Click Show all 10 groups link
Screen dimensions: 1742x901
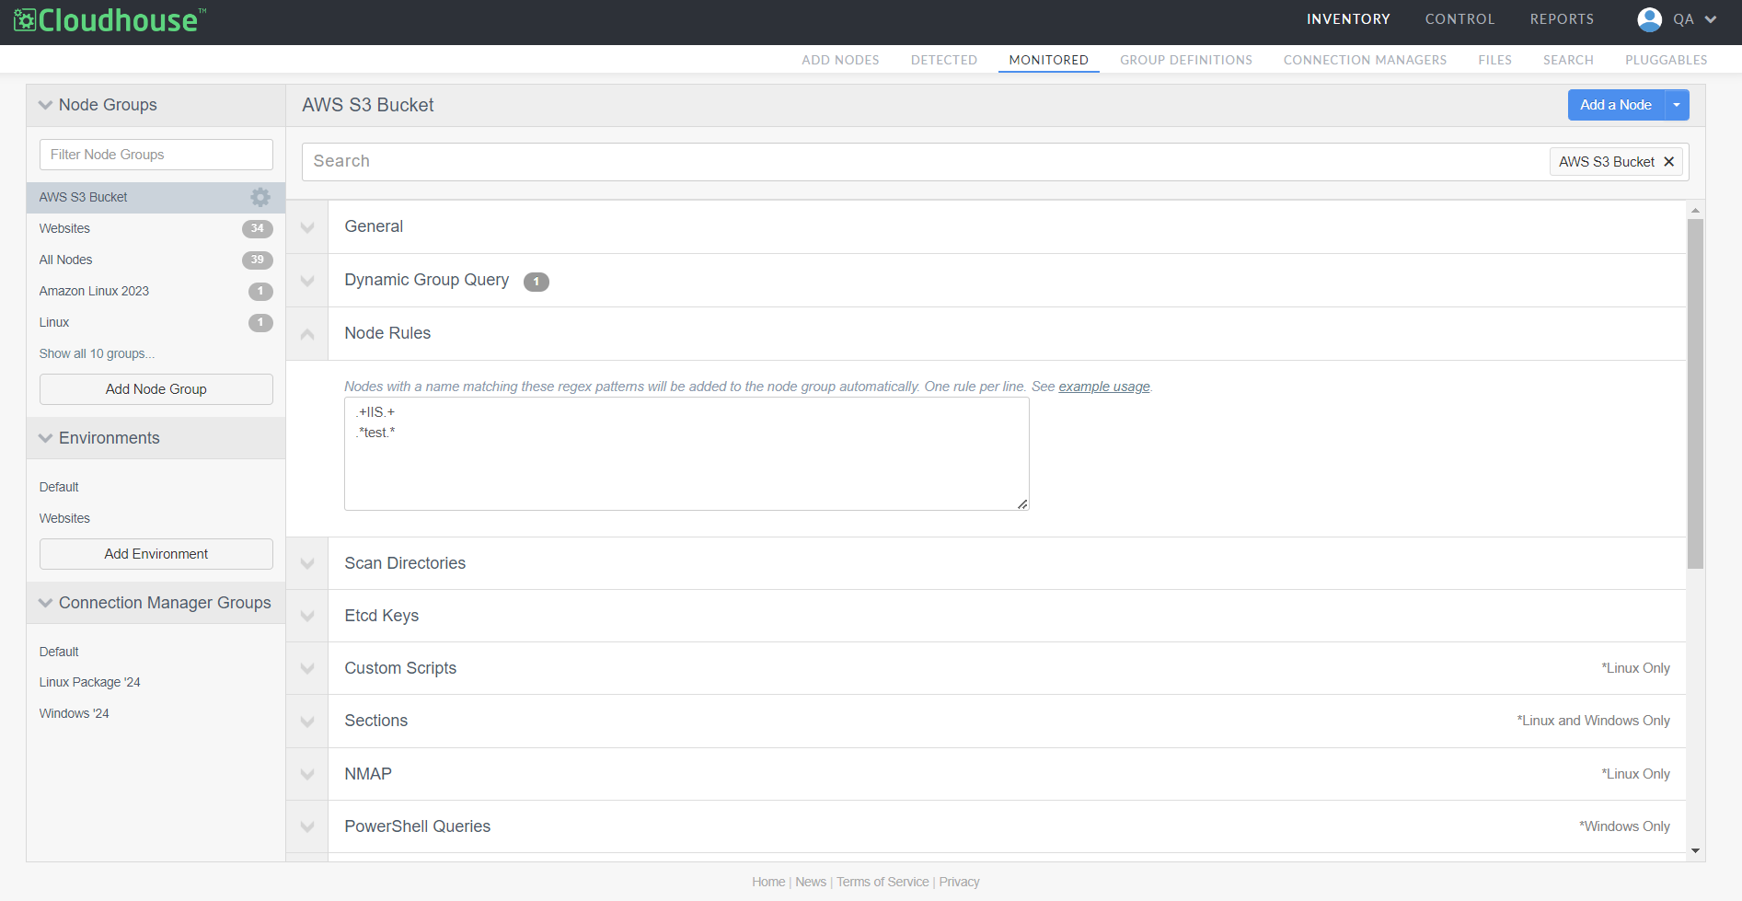(x=97, y=353)
